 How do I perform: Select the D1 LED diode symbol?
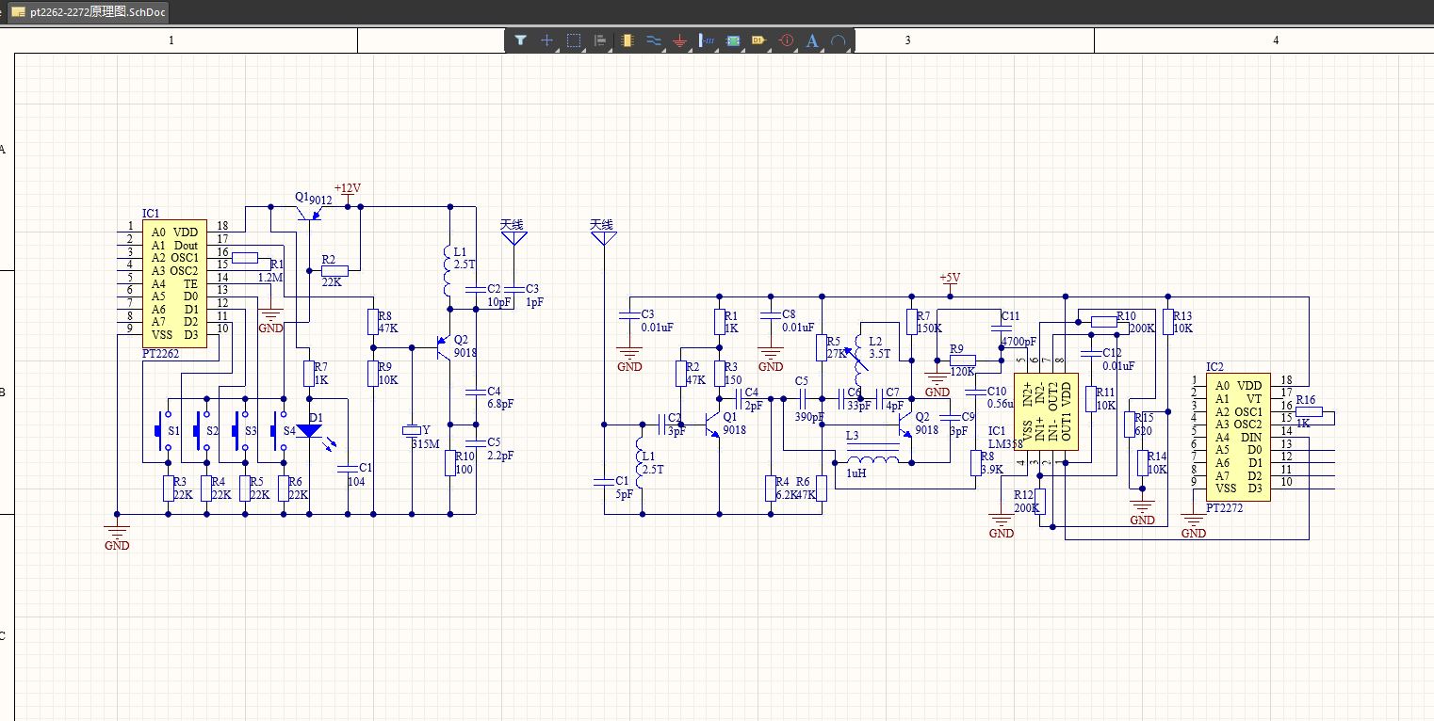click(x=309, y=431)
